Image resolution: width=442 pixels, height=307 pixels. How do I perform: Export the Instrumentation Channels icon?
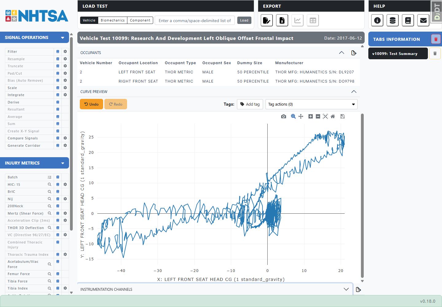pyautogui.click(x=358, y=290)
